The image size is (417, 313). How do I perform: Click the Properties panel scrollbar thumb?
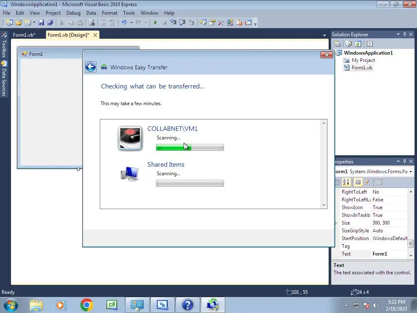pyautogui.click(x=411, y=244)
